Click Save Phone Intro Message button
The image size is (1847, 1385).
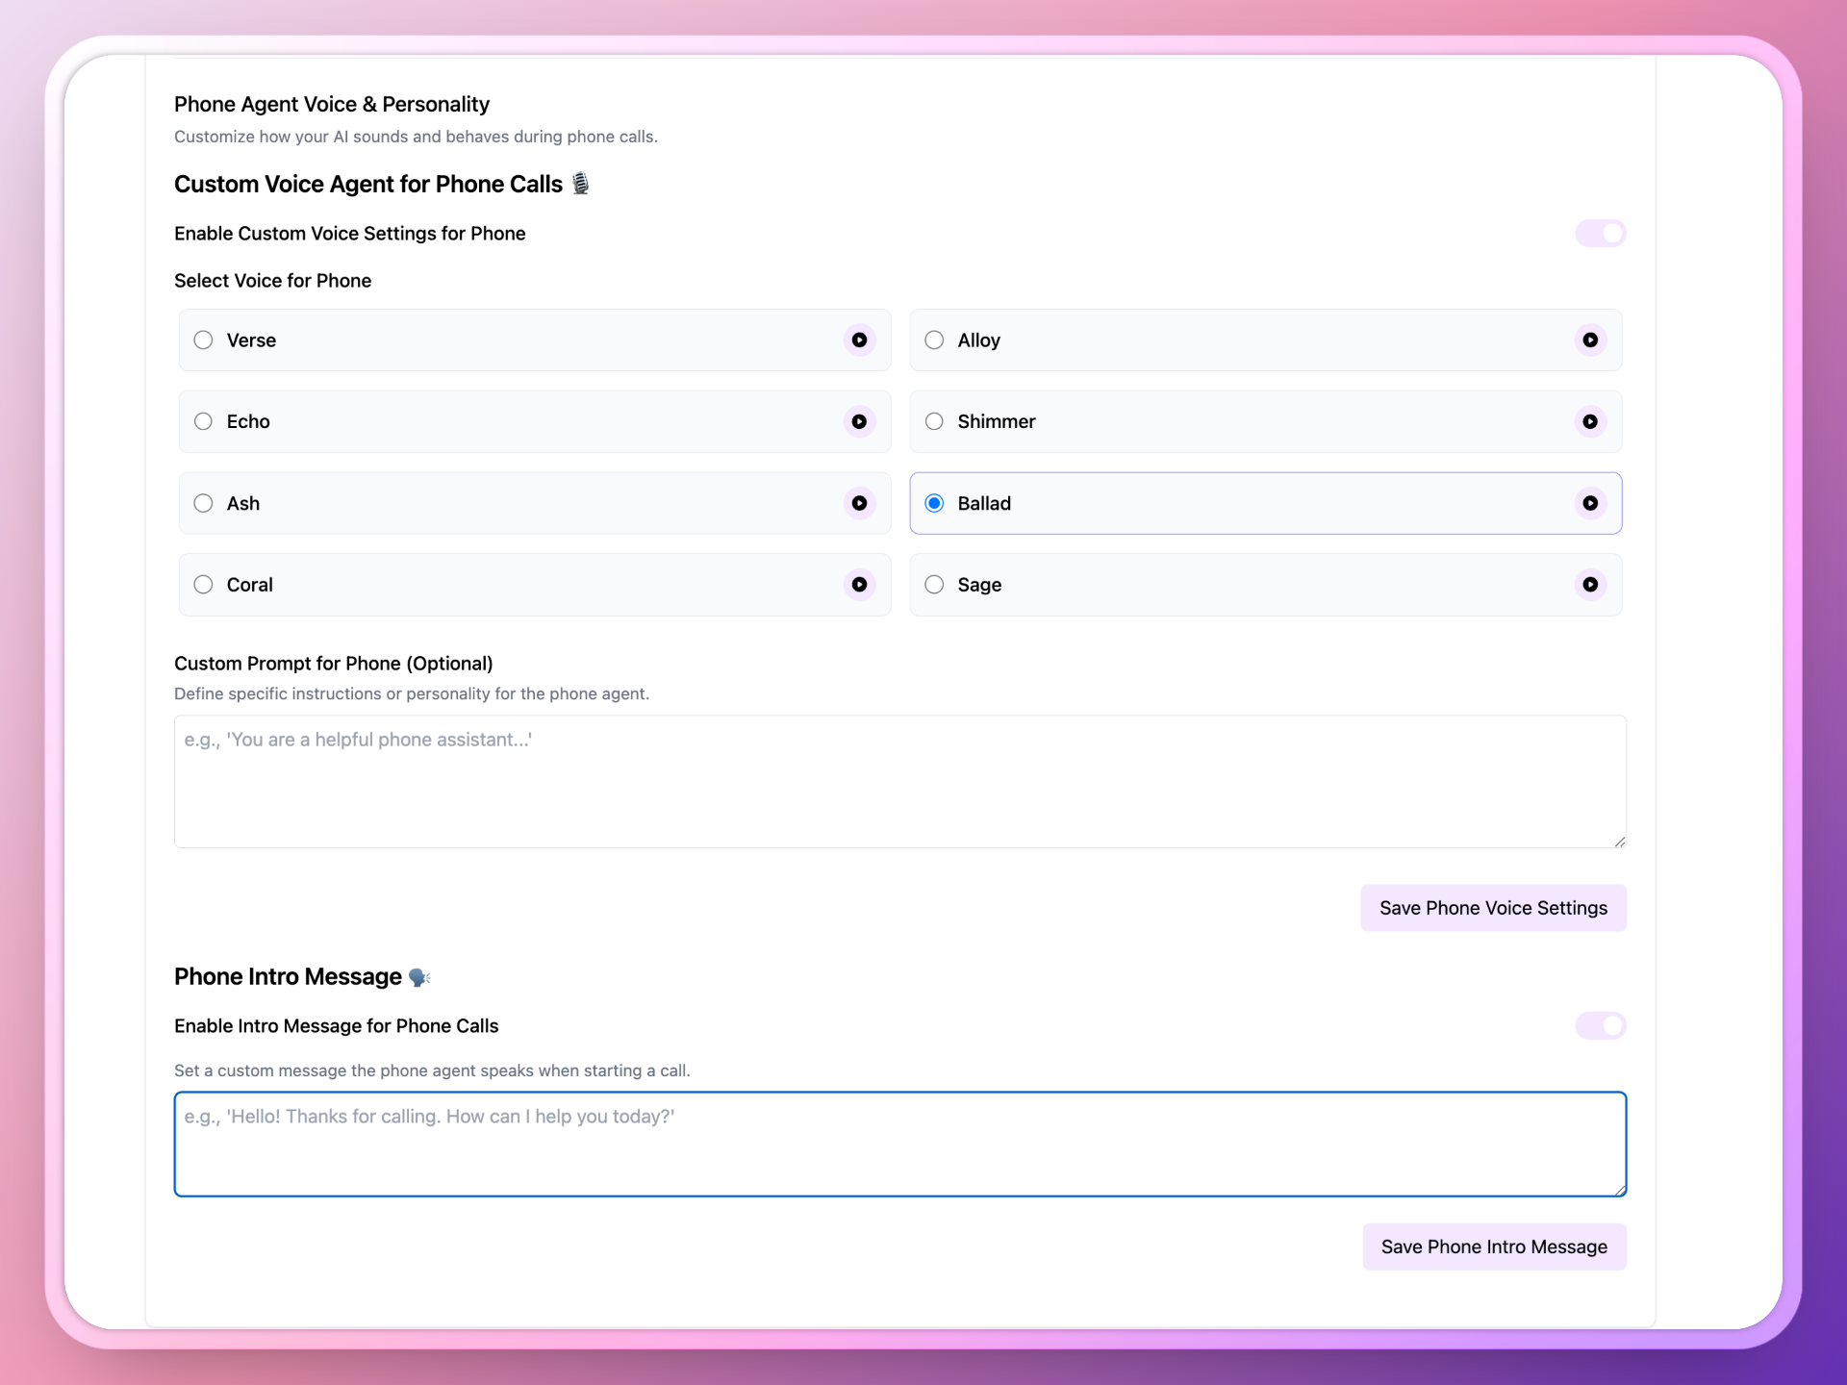1494,1246
